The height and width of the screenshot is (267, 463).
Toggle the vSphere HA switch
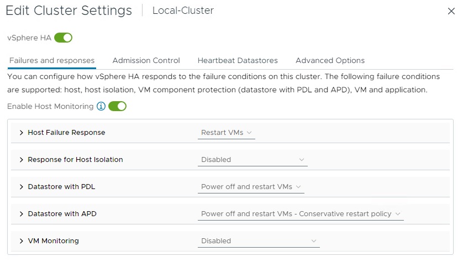63,38
